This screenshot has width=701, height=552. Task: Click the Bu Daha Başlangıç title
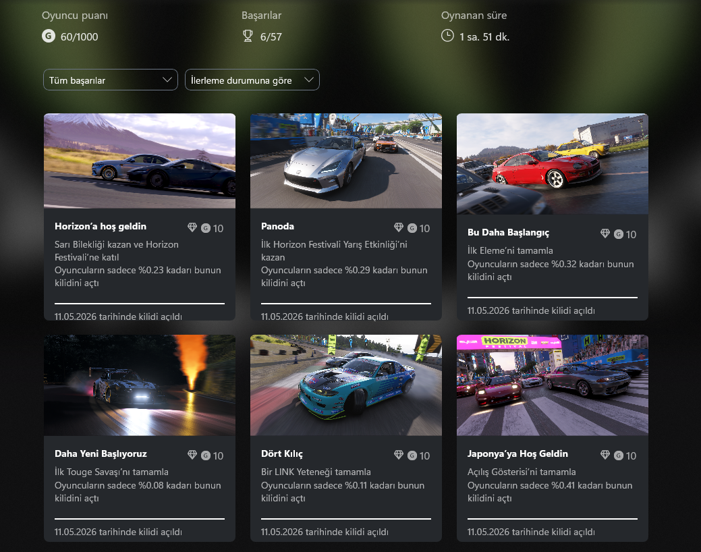click(508, 233)
